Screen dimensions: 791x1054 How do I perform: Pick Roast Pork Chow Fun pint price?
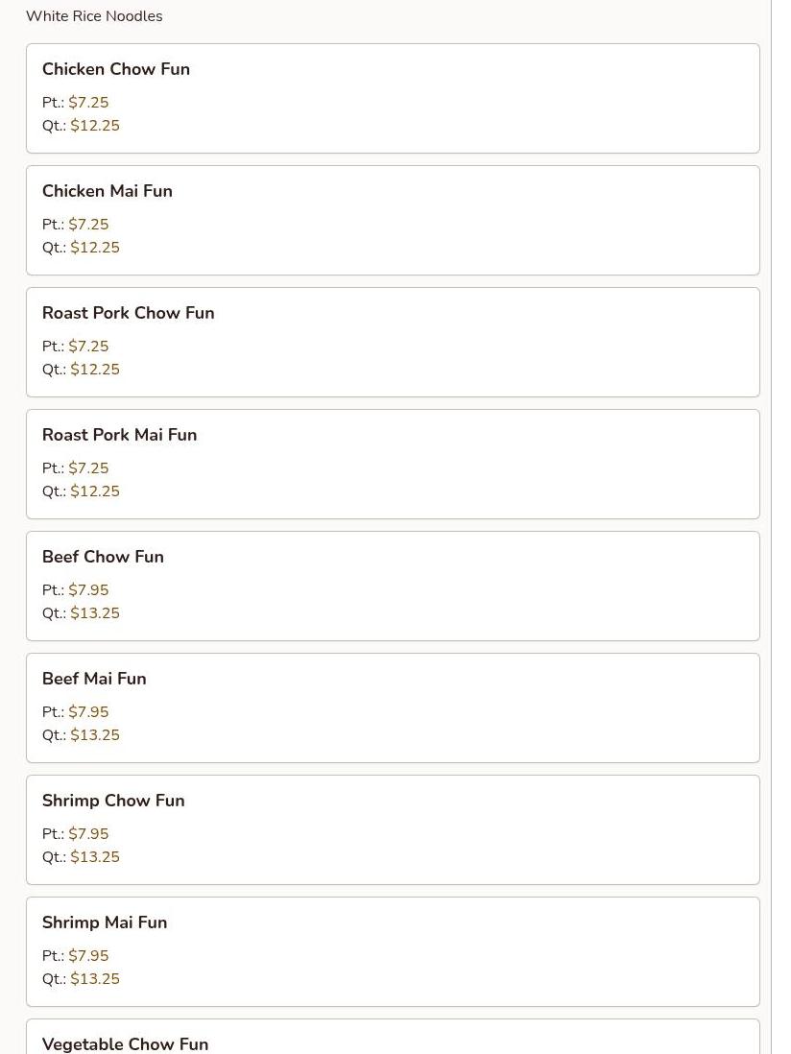tap(88, 347)
